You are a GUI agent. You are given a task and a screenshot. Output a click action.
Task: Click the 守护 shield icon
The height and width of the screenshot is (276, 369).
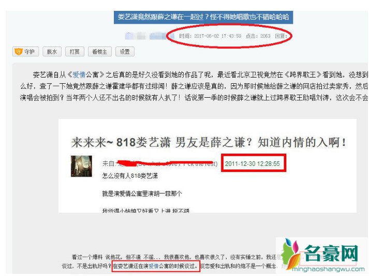coord(18,52)
